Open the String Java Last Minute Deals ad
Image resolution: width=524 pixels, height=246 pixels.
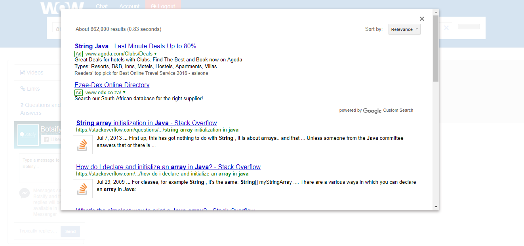135,46
